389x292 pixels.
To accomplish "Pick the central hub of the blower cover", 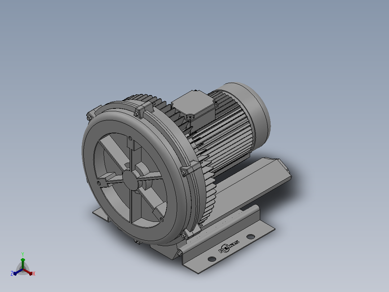I will (131, 180).
